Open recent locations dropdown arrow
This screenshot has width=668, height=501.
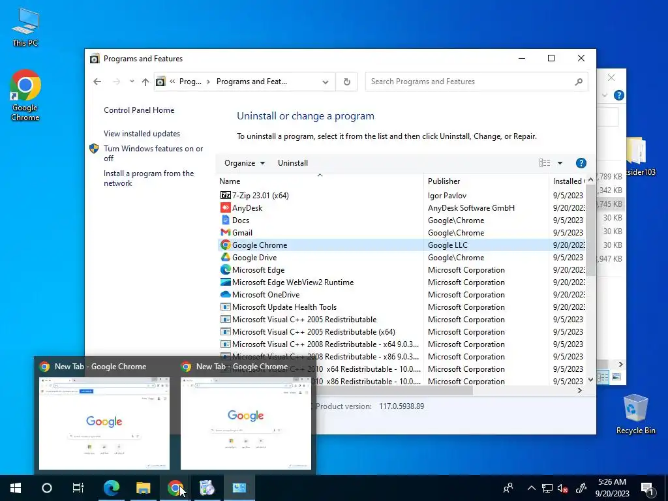(x=132, y=82)
